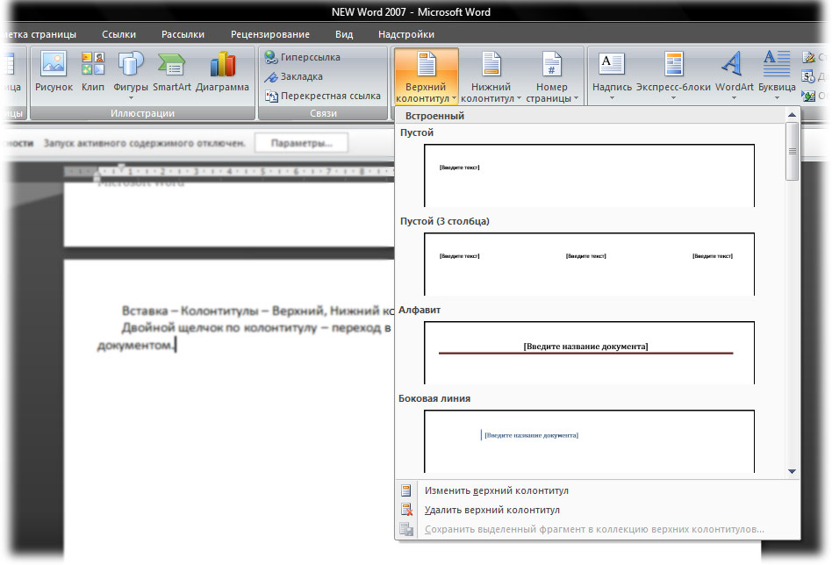832x565 pixels.
Task: Add a bookmark with Закладка
Action: click(293, 76)
